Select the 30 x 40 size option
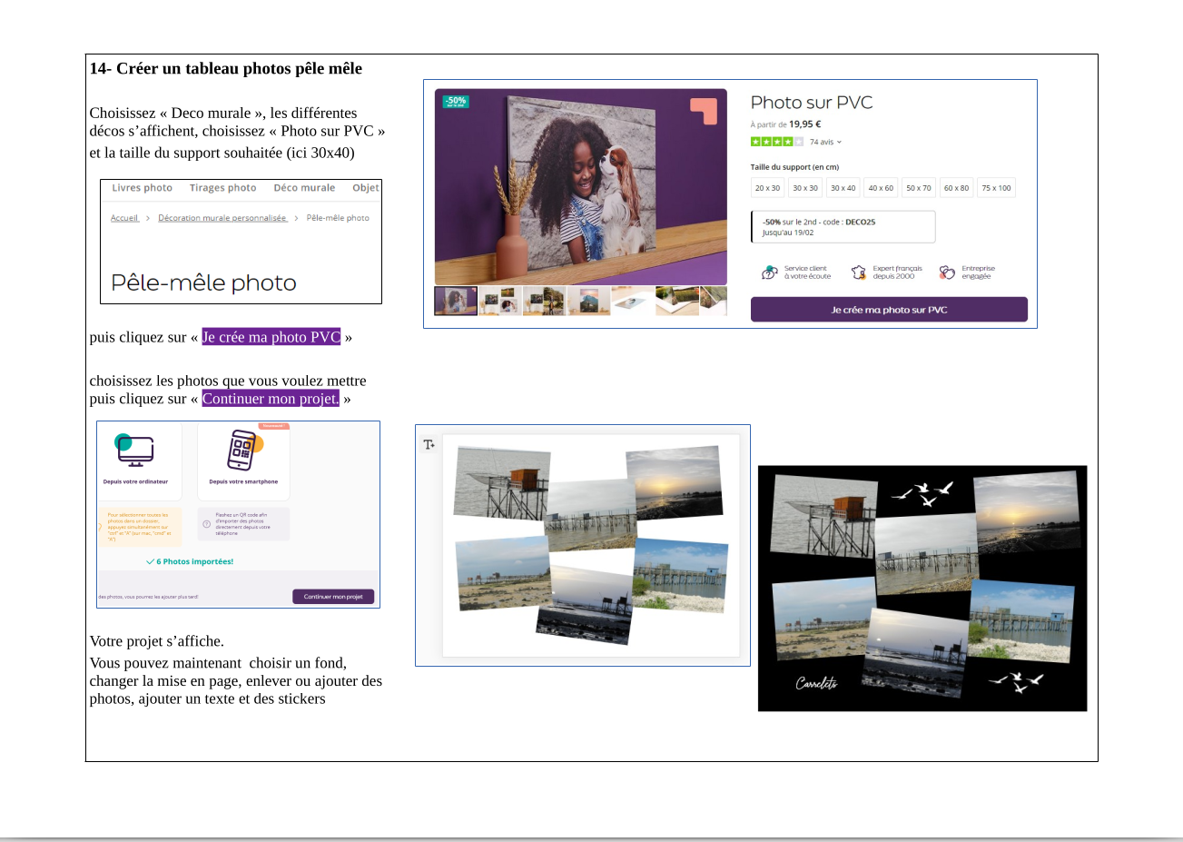This screenshot has height=842, width=1183. 843,188
